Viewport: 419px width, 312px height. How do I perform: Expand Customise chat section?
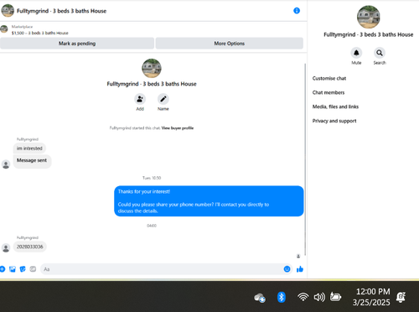tap(329, 78)
